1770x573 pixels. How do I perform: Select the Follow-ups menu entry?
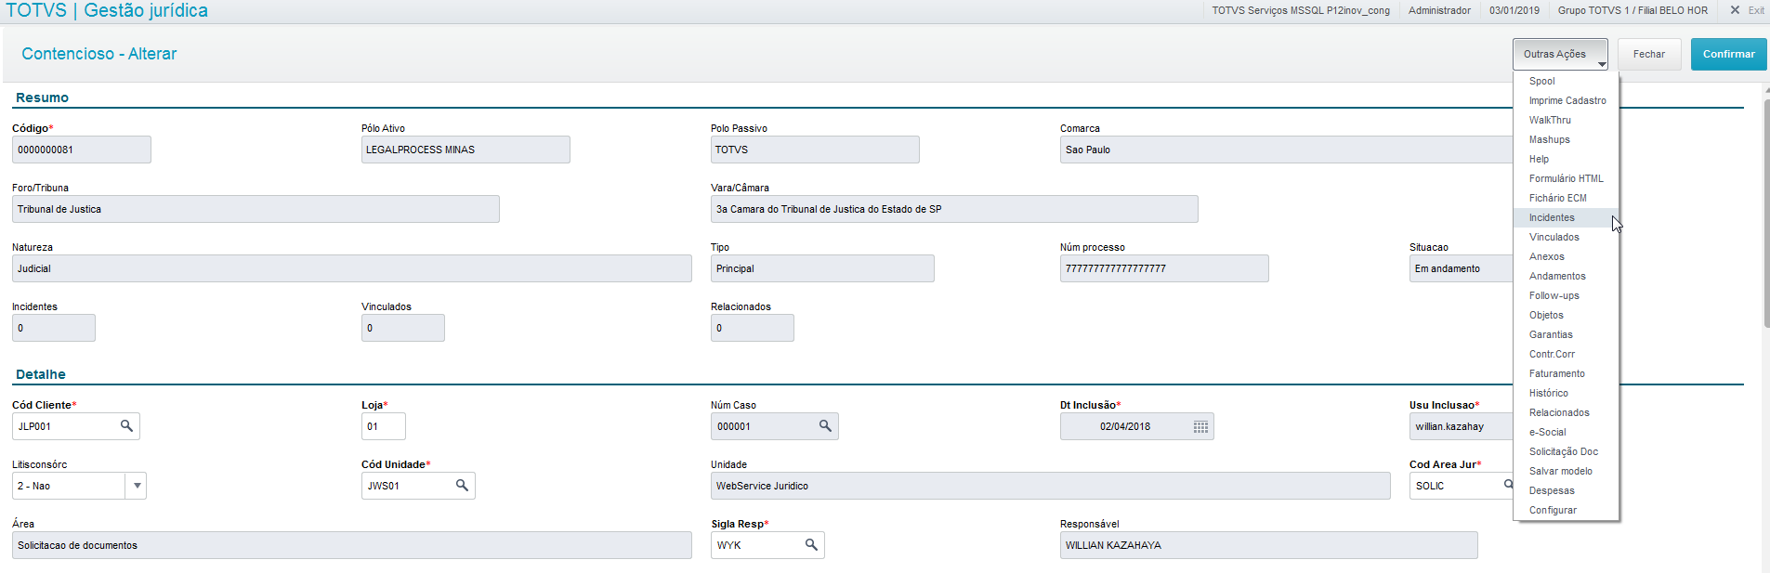click(1554, 295)
